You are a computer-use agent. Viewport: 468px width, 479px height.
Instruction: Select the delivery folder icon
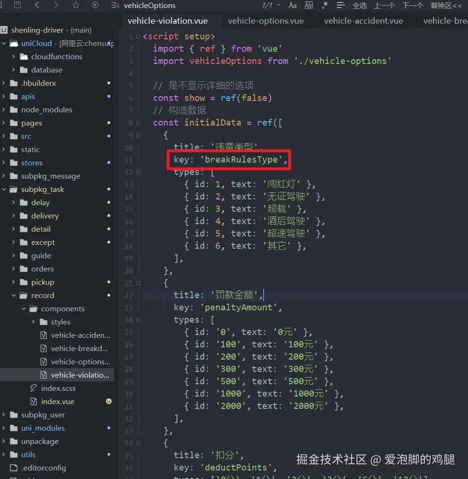coord(24,216)
